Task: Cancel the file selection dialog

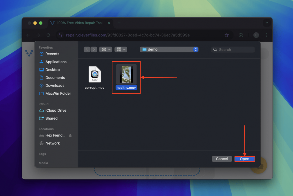Action: 222,159
